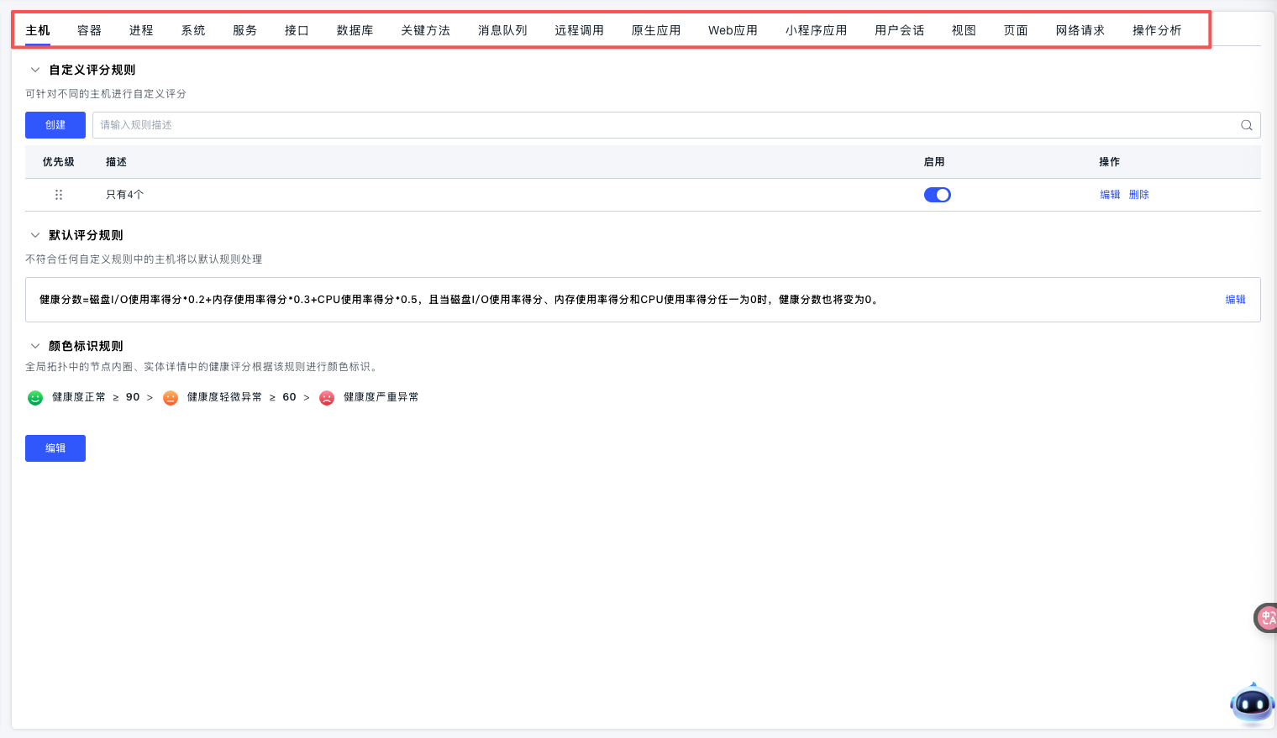Click 删除 link for rule 只有4个
This screenshot has height=738, width=1277.
tap(1138, 195)
